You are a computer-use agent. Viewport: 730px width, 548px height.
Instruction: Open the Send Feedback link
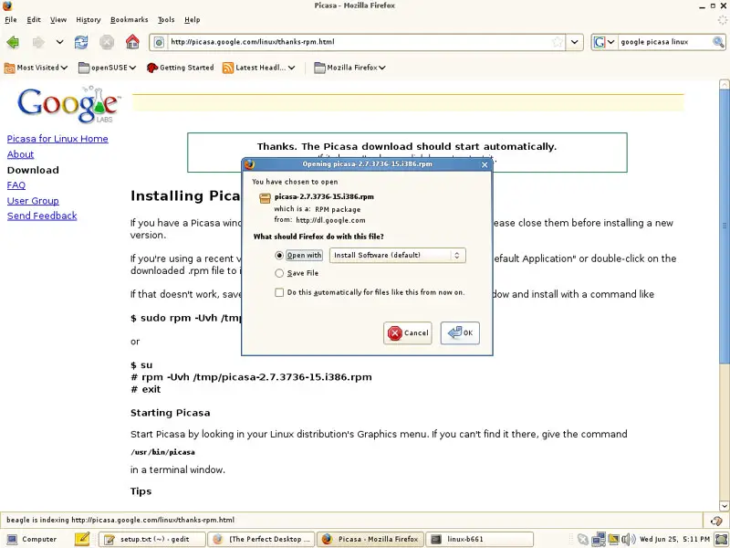(x=42, y=216)
